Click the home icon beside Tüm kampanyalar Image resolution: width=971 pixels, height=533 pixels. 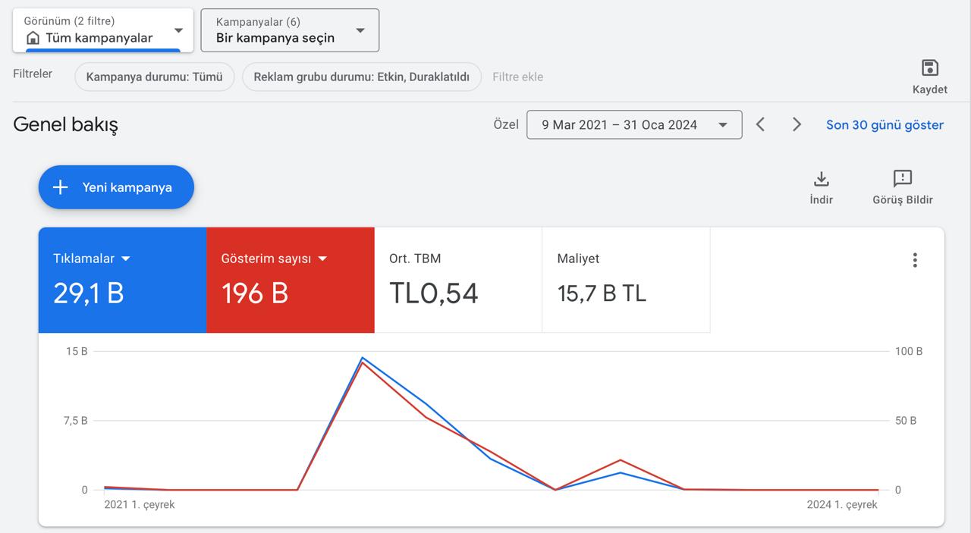tap(33, 38)
